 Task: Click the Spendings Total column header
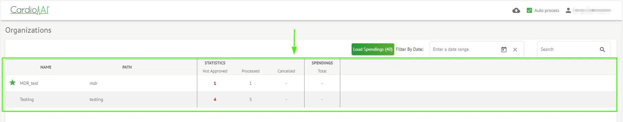[x=322, y=71]
